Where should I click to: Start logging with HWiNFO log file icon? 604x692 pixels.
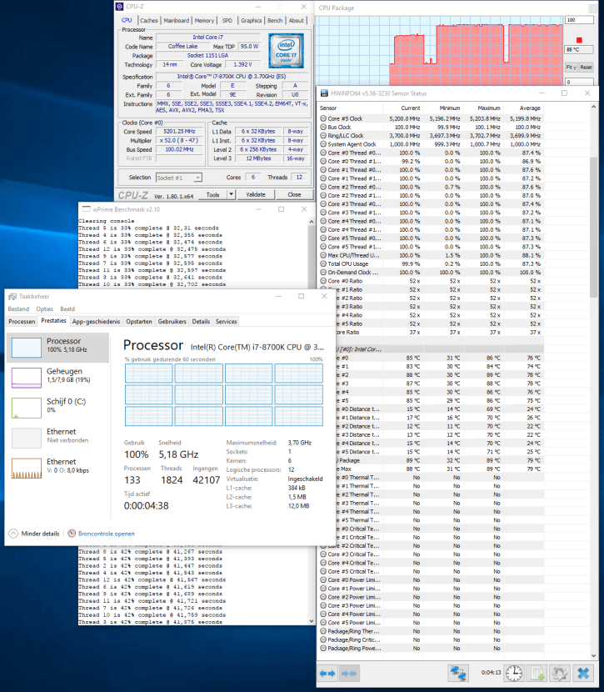(537, 674)
